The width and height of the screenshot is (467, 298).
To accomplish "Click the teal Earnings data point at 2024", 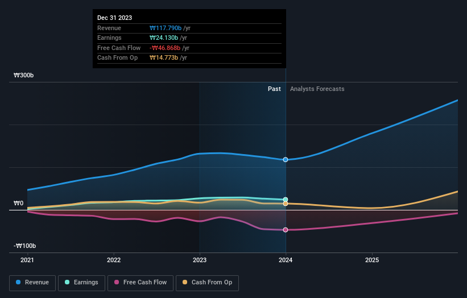I will [x=286, y=200].
